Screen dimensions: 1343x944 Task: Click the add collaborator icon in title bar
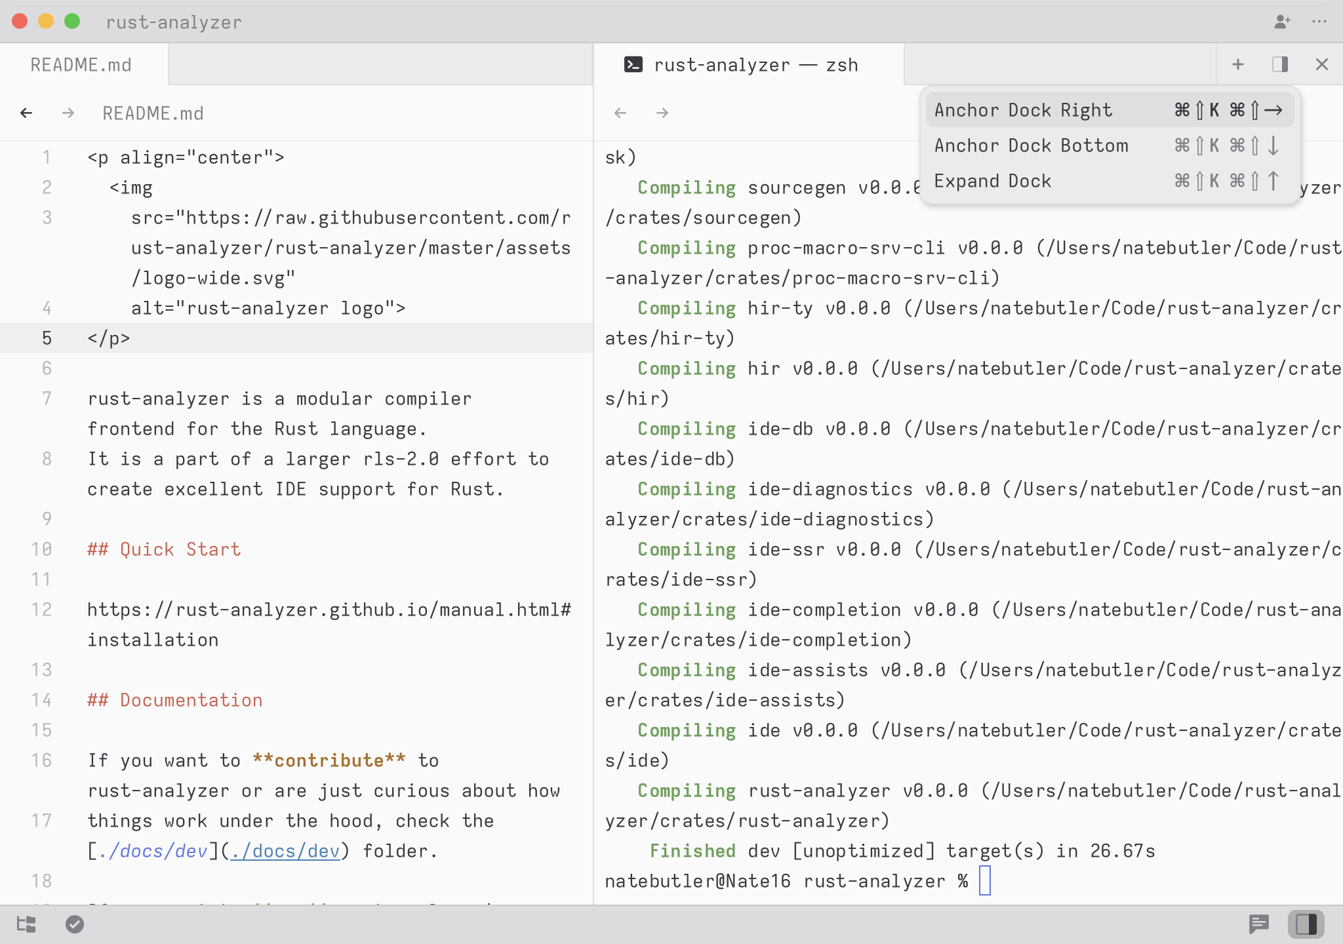tap(1282, 22)
